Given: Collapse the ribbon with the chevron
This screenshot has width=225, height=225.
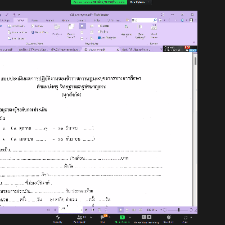Looking at the screenshot, I should point(194,43).
